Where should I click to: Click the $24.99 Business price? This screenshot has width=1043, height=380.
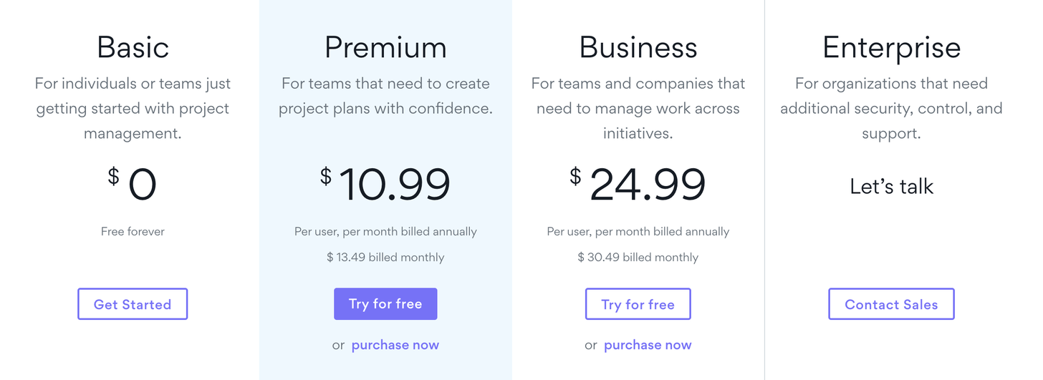(638, 184)
